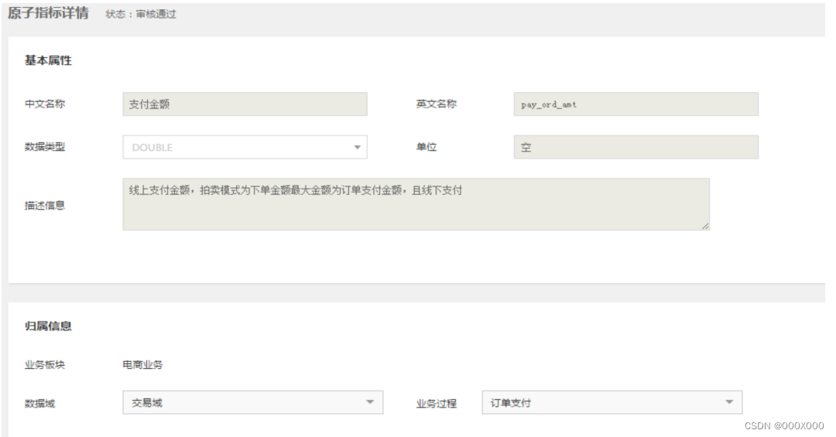Click the 业务板块 label
The height and width of the screenshot is (437, 836).
45,365
